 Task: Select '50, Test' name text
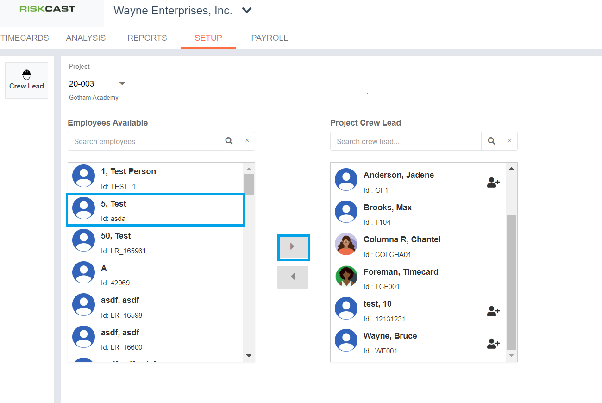[x=116, y=236]
